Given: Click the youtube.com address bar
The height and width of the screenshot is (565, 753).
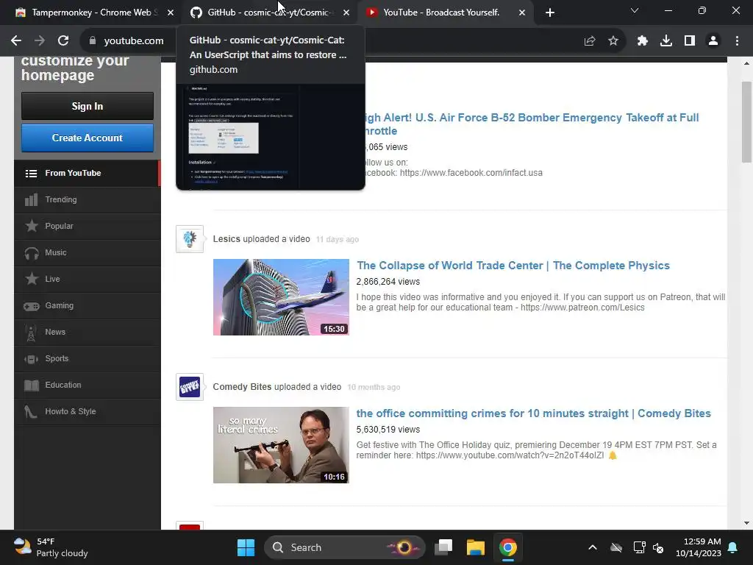Looking at the screenshot, I should 134,41.
